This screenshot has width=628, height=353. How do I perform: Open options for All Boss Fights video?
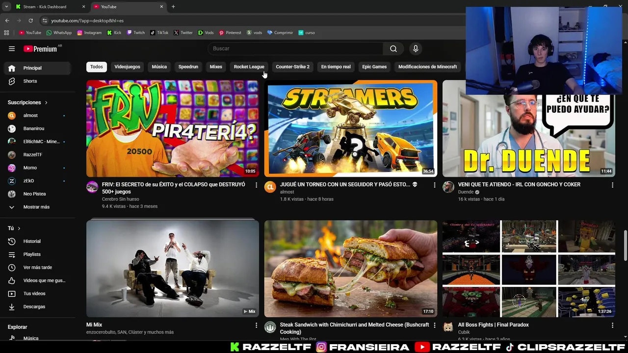pyautogui.click(x=612, y=325)
